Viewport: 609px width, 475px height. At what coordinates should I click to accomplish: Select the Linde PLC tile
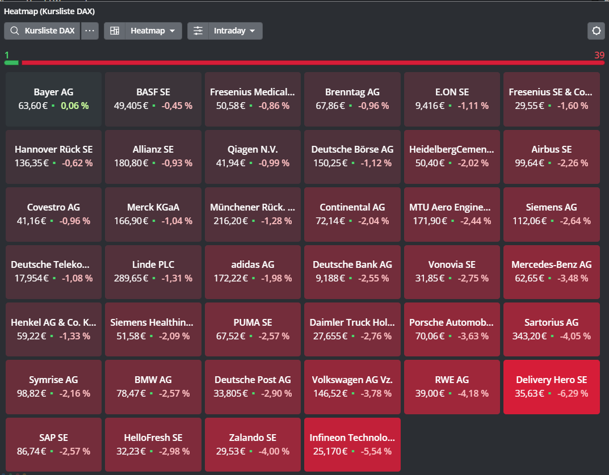(x=153, y=272)
